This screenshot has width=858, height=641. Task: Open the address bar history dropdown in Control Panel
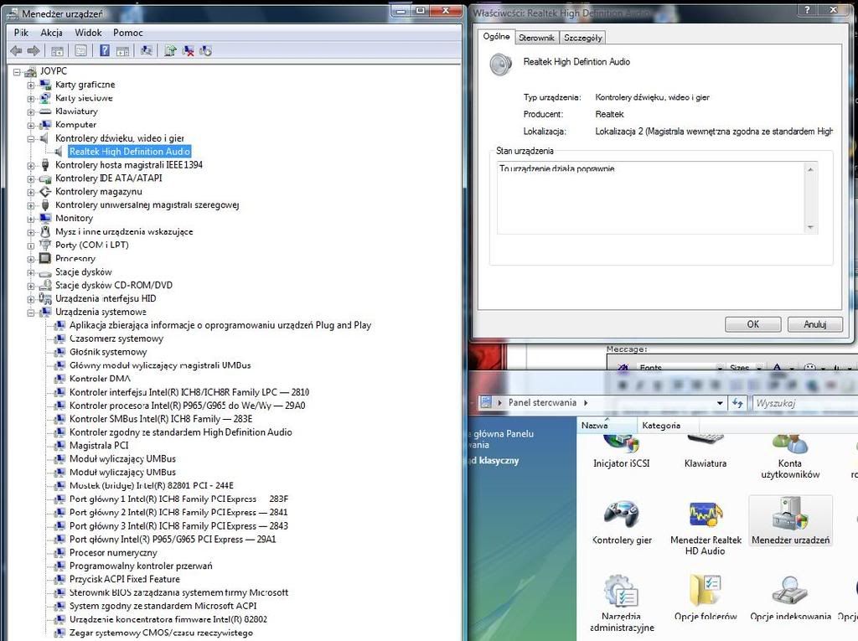[720, 403]
